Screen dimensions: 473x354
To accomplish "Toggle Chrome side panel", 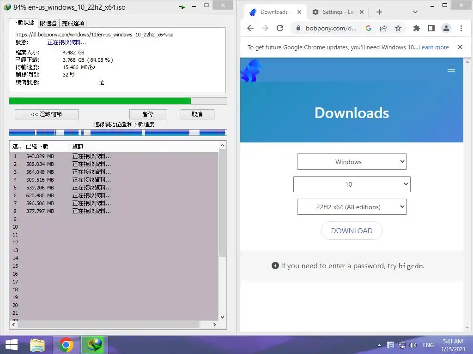I will click(431, 28).
